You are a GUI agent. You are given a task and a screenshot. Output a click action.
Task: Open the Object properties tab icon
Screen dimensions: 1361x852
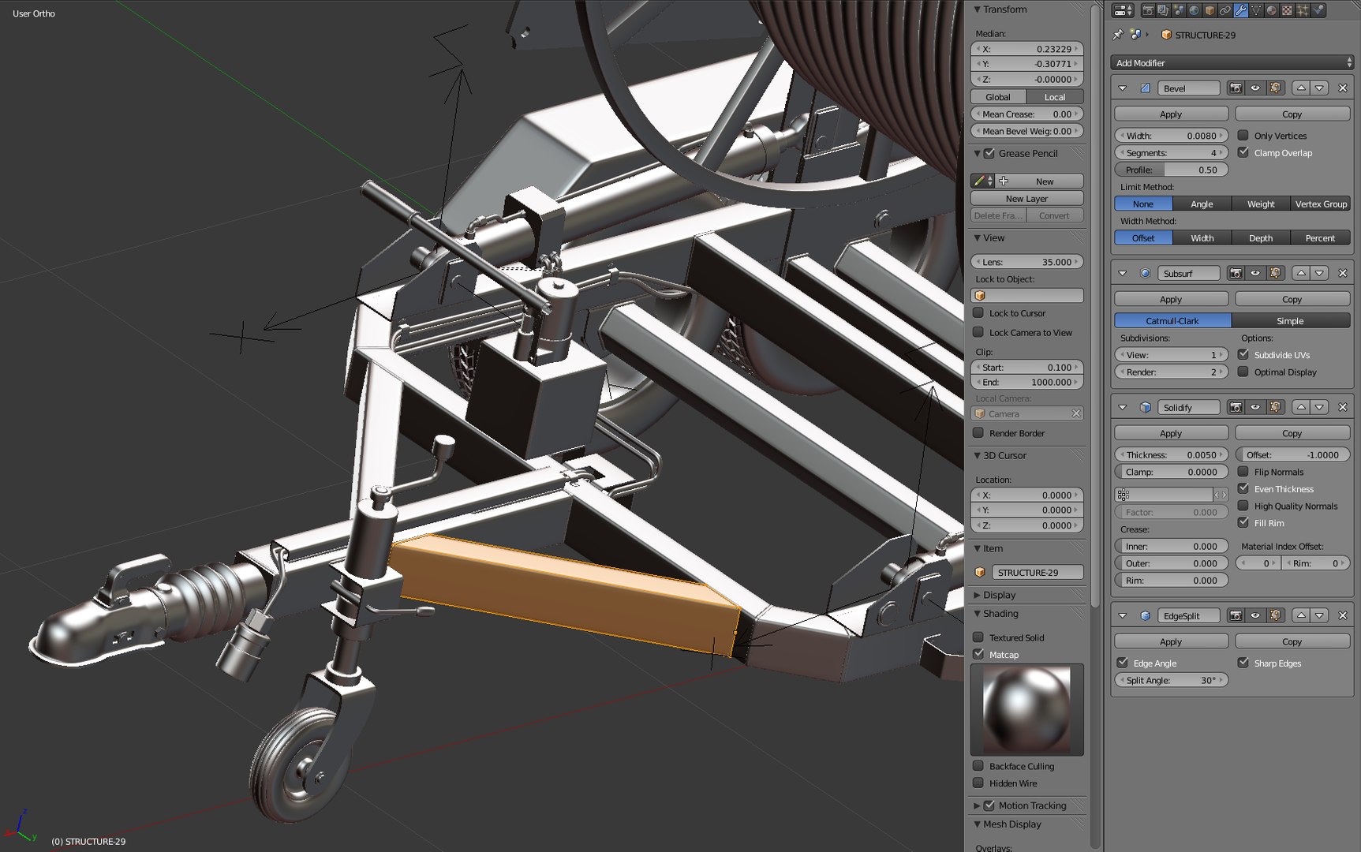click(1210, 10)
